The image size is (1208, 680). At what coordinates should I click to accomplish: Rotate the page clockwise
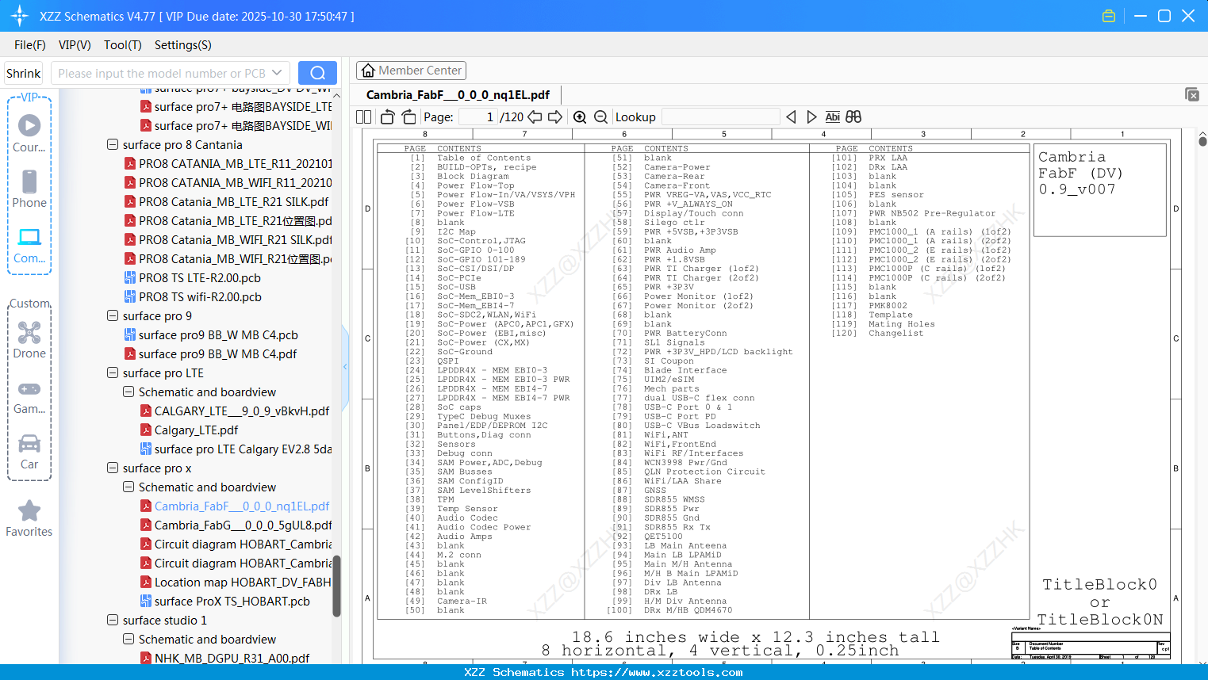[408, 117]
